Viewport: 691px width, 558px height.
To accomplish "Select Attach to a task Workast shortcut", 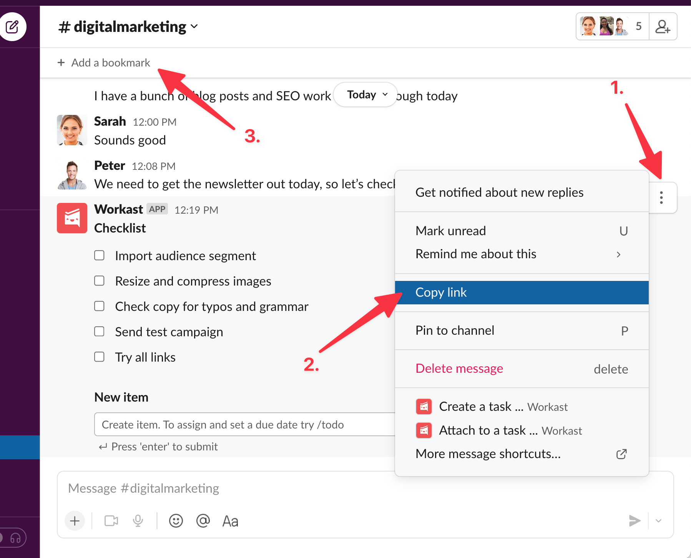I will click(522, 430).
